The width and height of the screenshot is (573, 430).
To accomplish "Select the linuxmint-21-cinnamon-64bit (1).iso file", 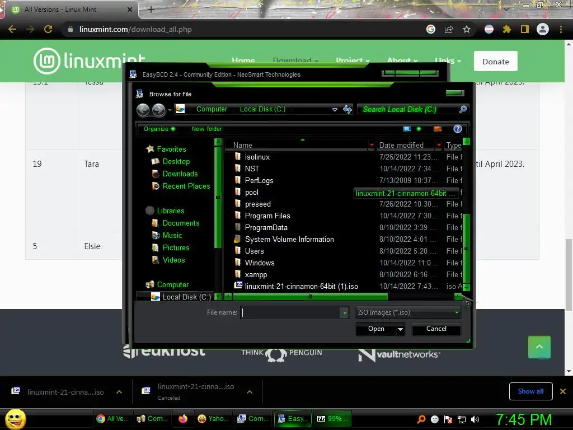I will click(301, 286).
